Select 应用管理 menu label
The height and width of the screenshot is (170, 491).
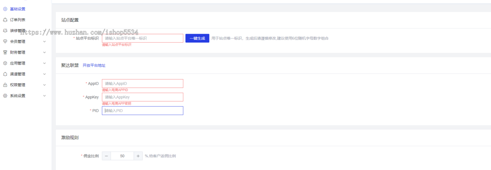[x=18, y=63]
